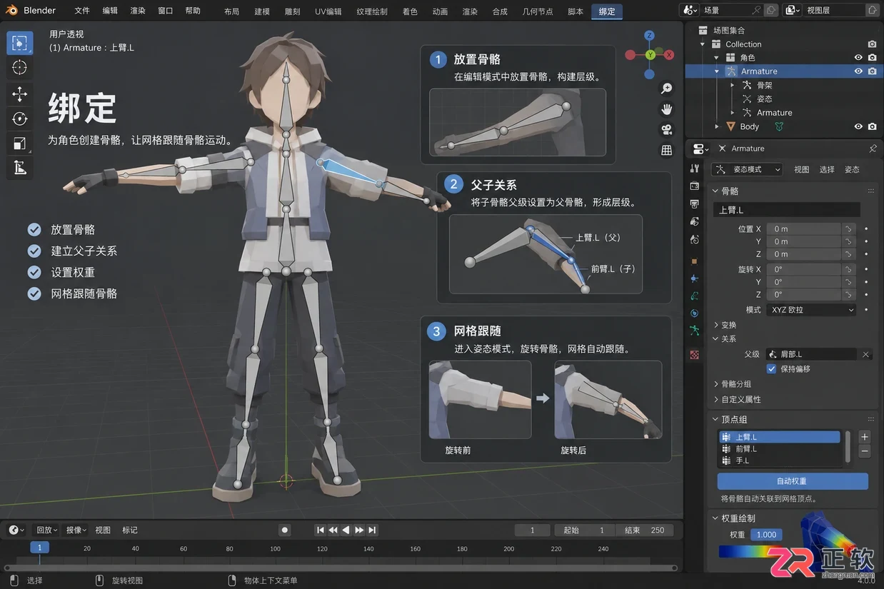Adjust the 权重 1.000 slider

pyautogui.click(x=766, y=534)
